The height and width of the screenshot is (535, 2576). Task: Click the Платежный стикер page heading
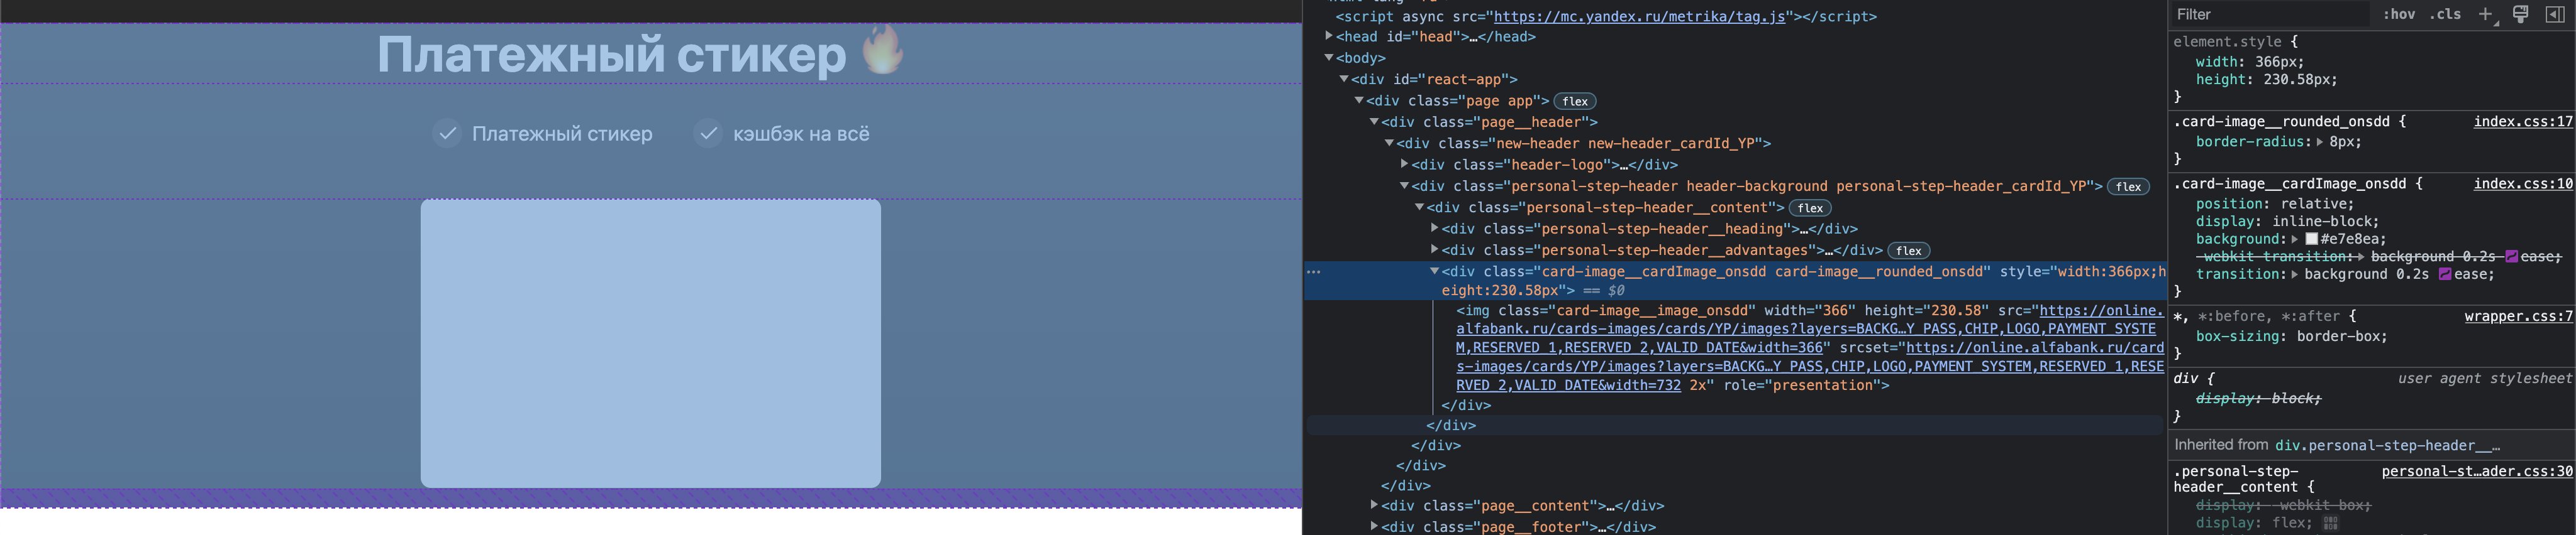612,54
